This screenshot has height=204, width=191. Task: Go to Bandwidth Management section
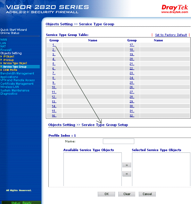coord(17,73)
